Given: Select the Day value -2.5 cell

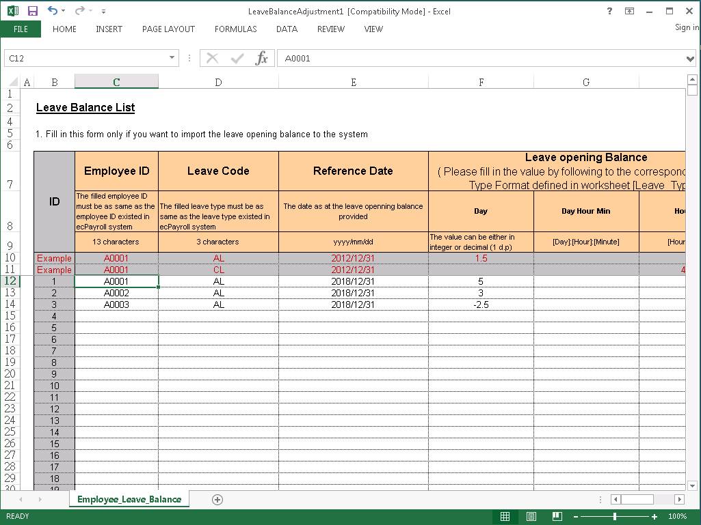Looking at the screenshot, I should point(481,304).
